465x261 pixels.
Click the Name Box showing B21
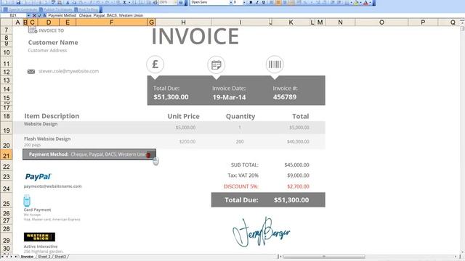point(13,15)
